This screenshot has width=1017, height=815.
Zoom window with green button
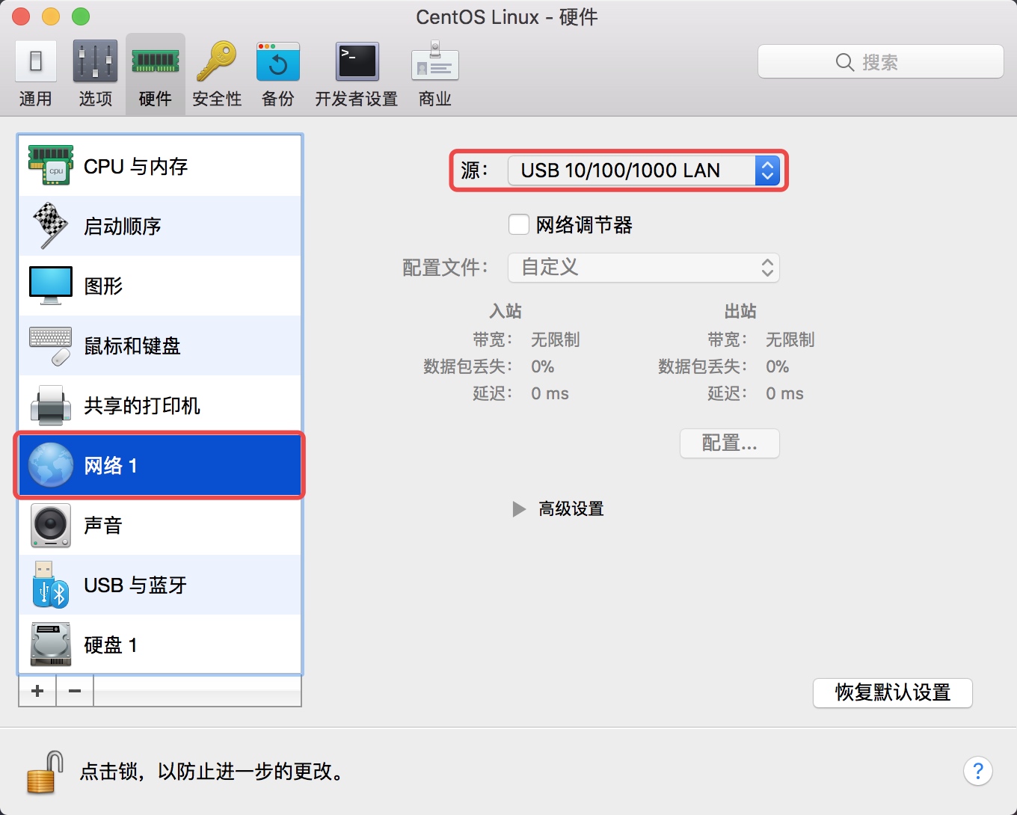[x=81, y=16]
